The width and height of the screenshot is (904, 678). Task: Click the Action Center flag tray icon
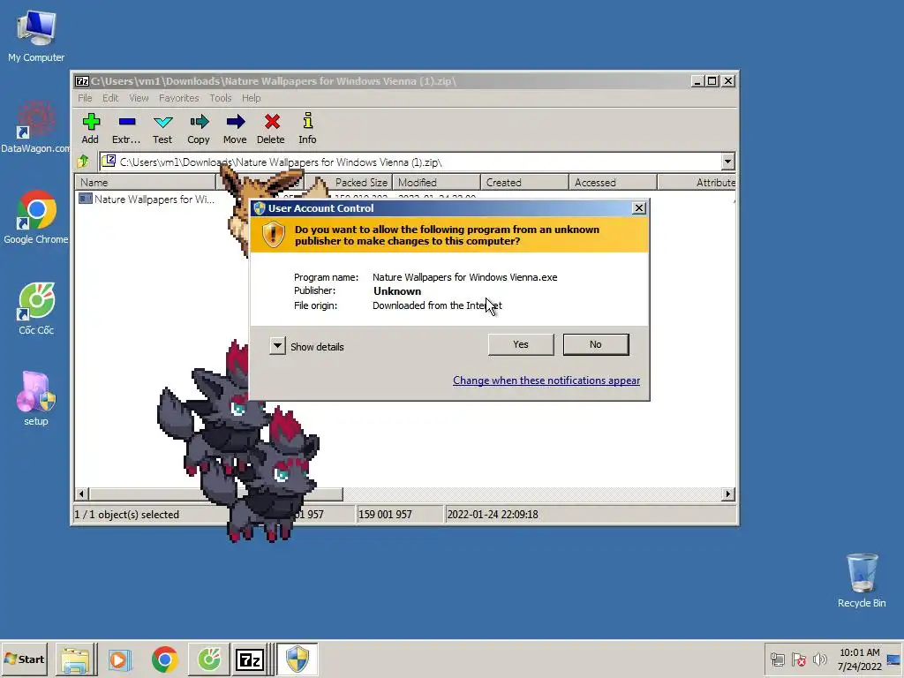(798, 659)
